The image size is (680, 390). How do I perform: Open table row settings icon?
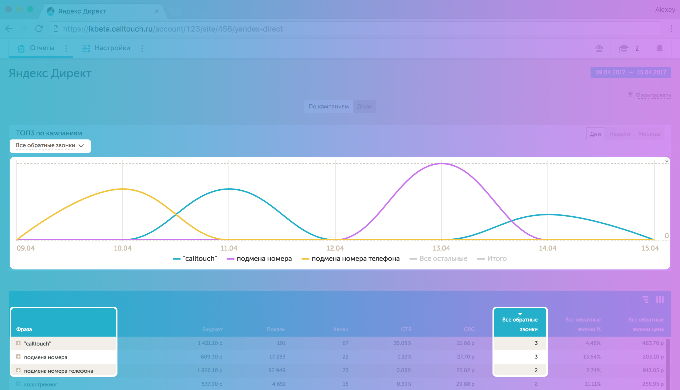click(645, 300)
